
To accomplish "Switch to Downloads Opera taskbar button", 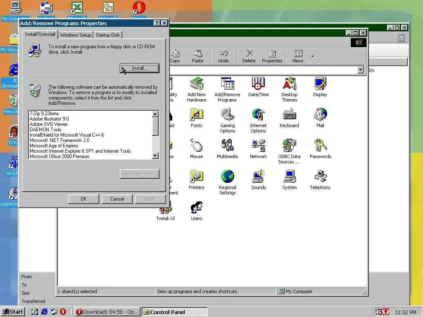I will pyautogui.click(x=107, y=312).
